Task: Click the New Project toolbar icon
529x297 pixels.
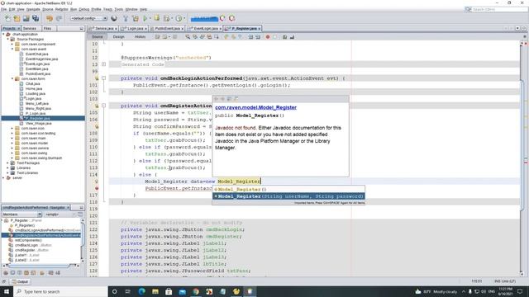Action: [17, 18]
